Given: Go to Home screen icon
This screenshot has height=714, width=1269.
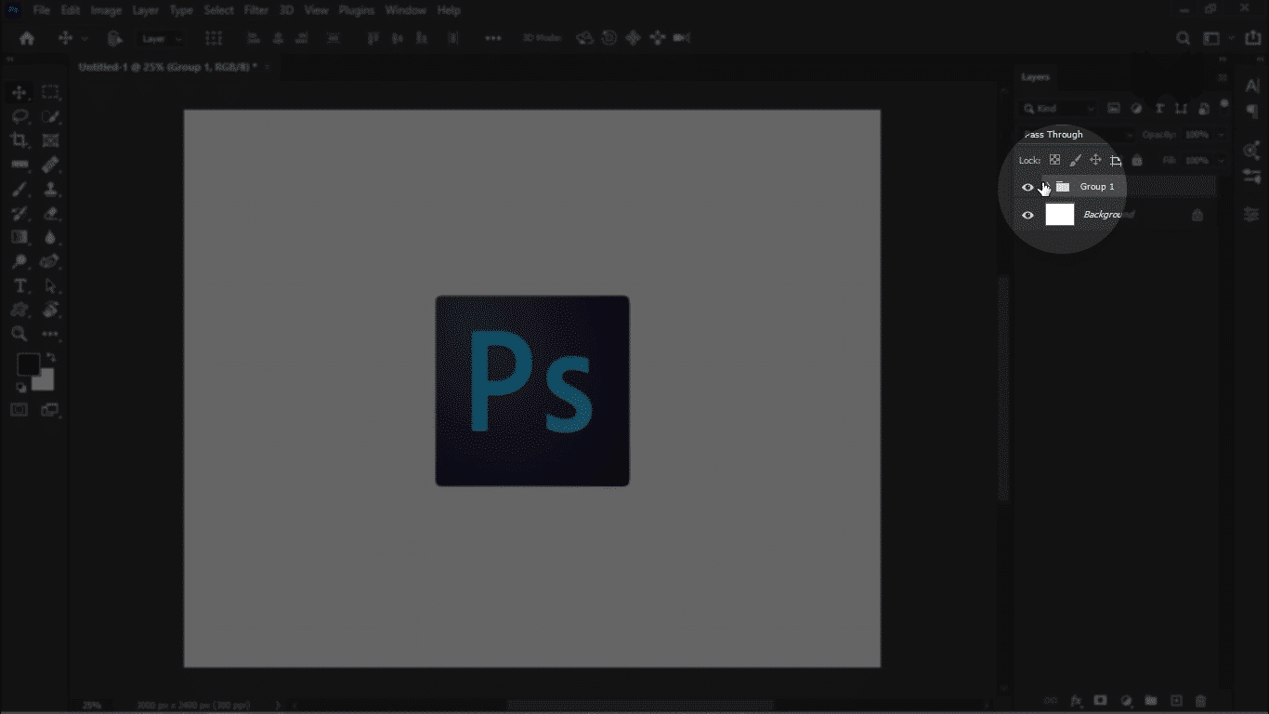Looking at the screenshot, I should [x=27, y=38].
